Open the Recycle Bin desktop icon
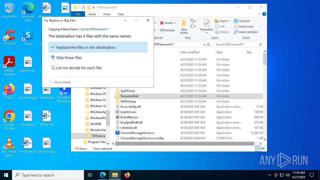This screenshot has height=180, width=320. click(x=9, y=10)
